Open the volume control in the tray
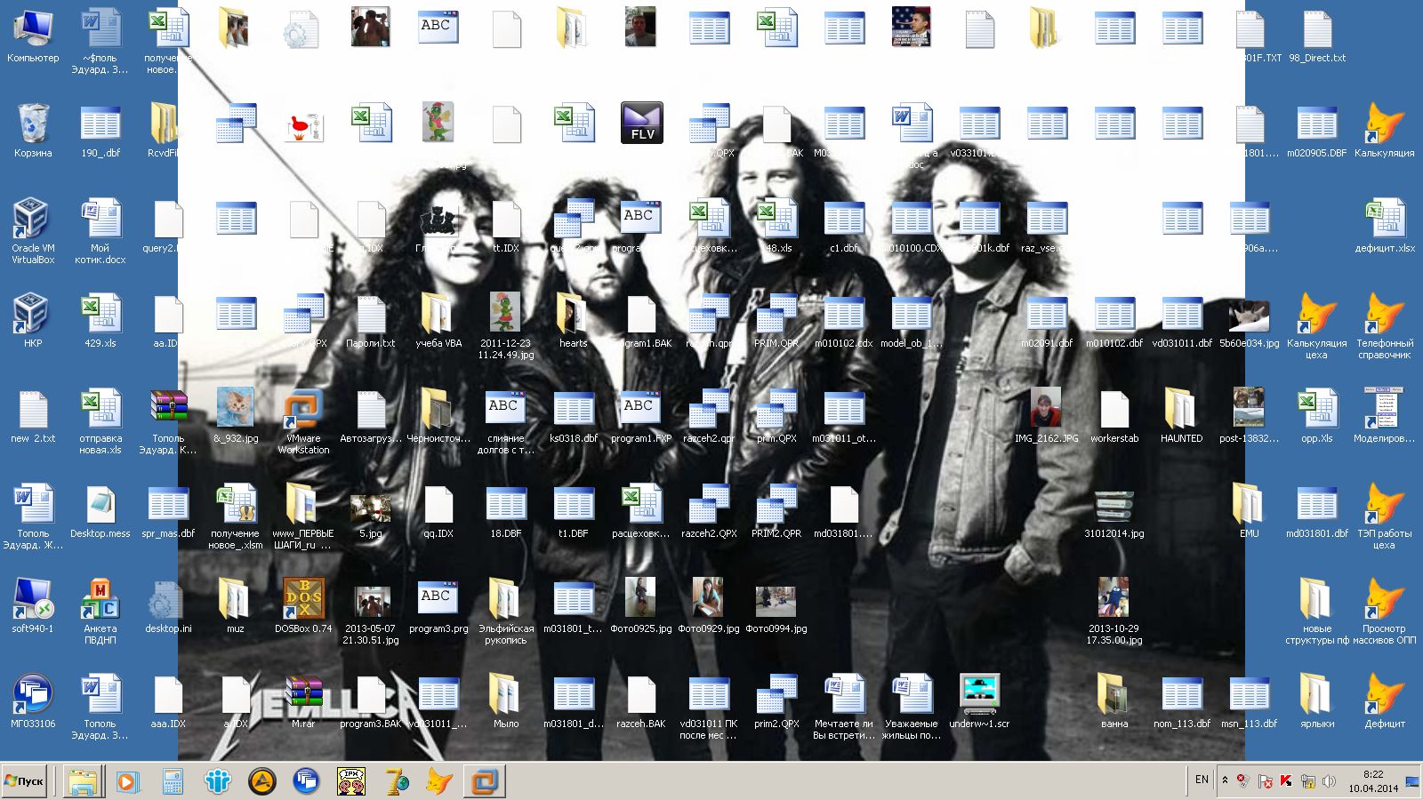This screenshot has width=1423, height=800. 1329,781
